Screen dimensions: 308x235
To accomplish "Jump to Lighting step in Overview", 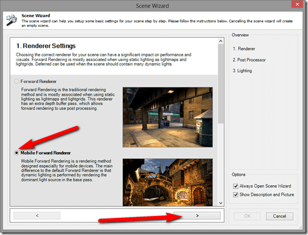I will pyautogui.click(x=243, y=71).
